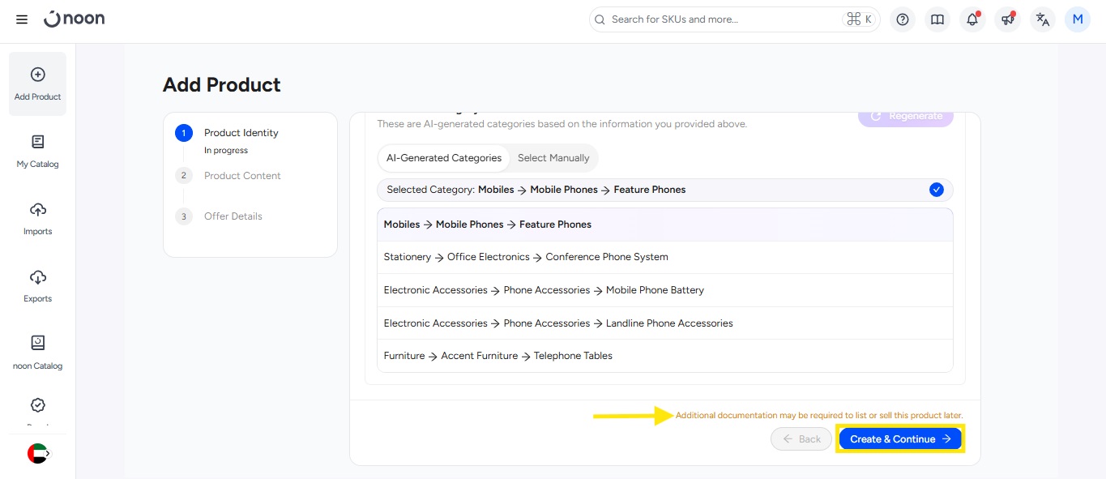Go to Imports in sidebar
Image resolution: width=1106 pixels, height=479 pixels.
[37, 219]
